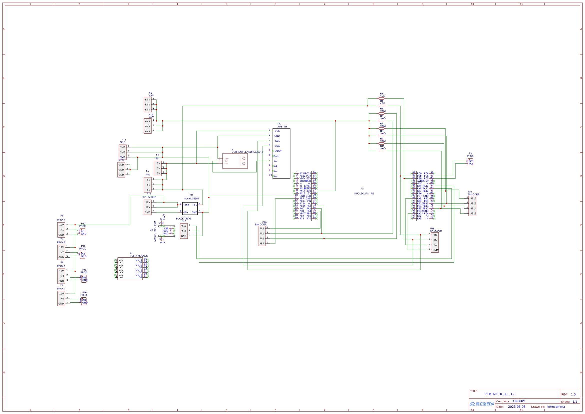
Task: Click the EDA logo in title block
Action: (482, 404)
